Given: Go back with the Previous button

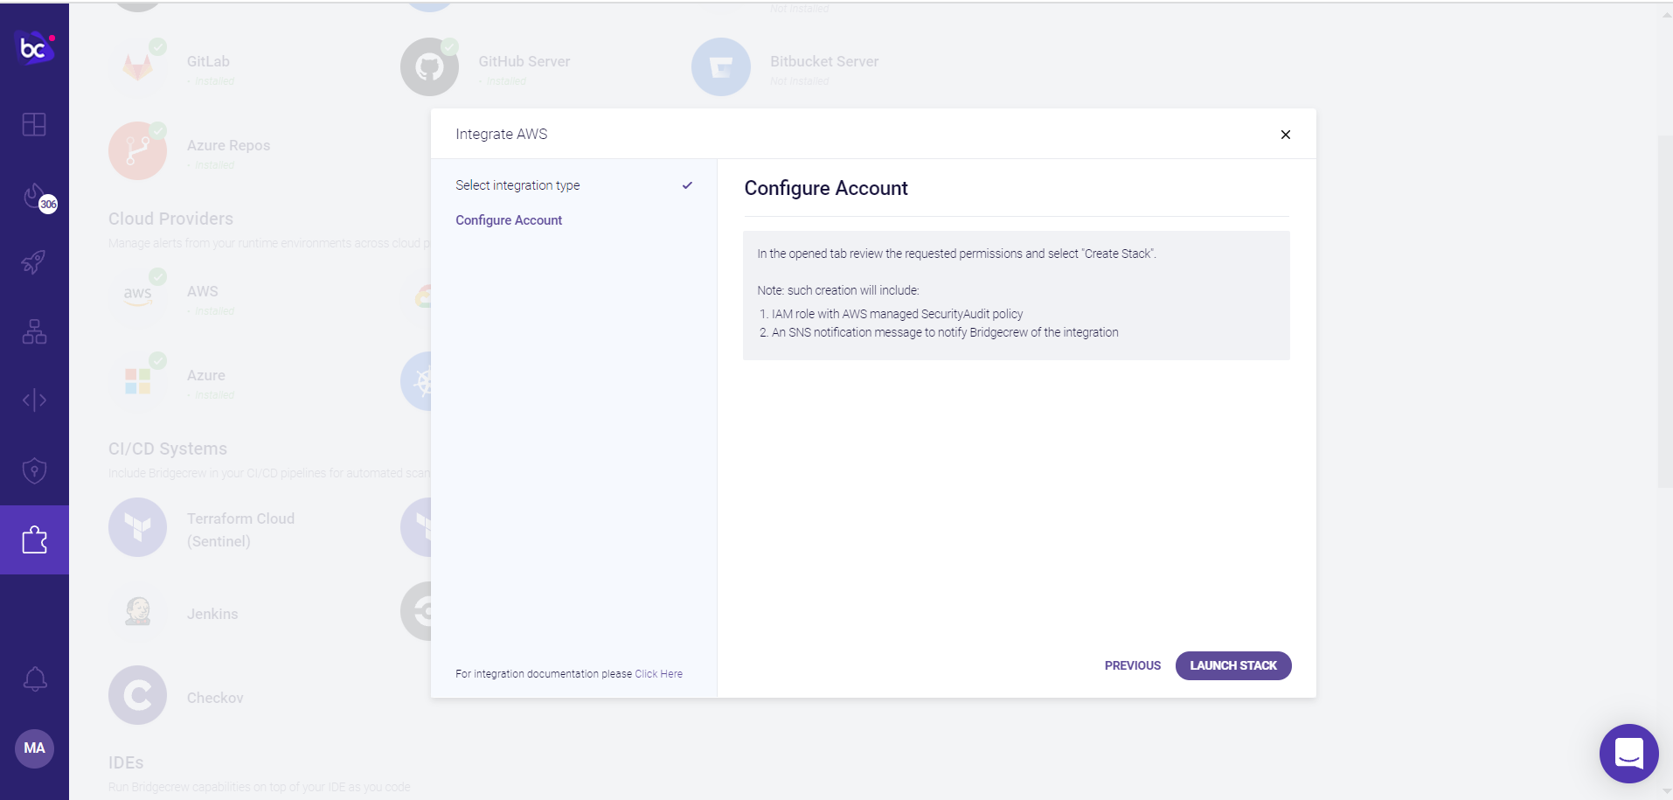Looking at the screenshot, I should (1133, 665).
